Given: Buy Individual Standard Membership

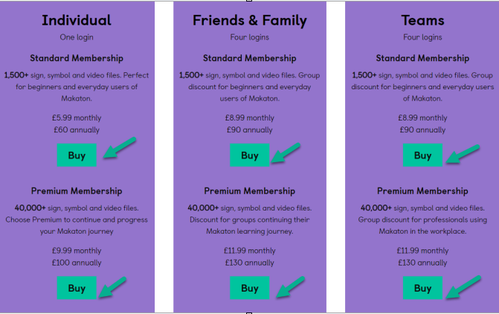Looking at the screenshot, I should pos(77,155).
